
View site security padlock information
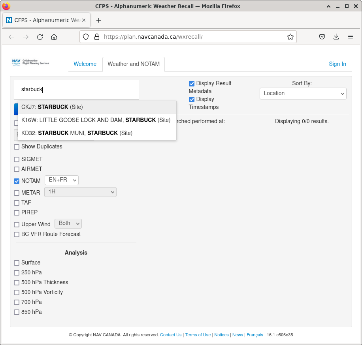(x=97, y=37)
